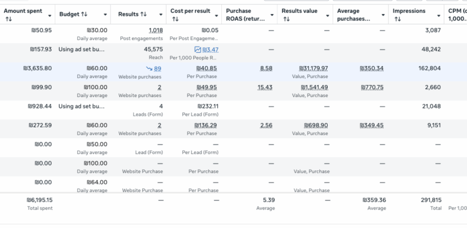Click the 2,660 impressions cell

(433, 87)
